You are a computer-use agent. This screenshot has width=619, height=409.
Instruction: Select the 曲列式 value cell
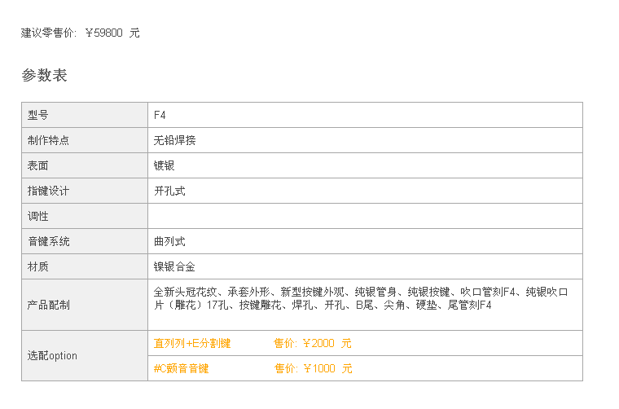click(365, 241)
